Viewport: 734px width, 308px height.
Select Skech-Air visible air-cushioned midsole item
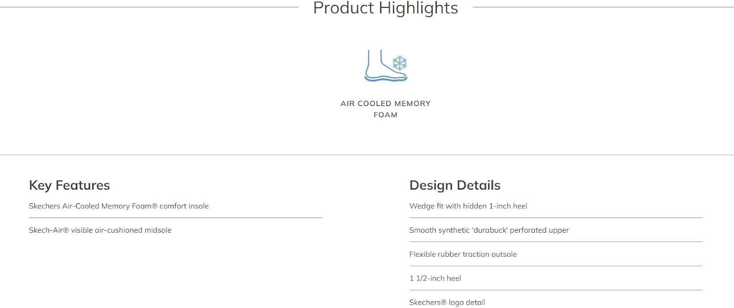(100, 230)
